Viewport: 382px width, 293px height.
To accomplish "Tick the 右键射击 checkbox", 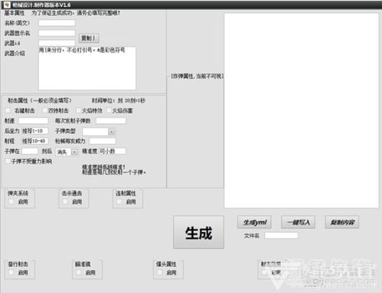I will (8, 110).
